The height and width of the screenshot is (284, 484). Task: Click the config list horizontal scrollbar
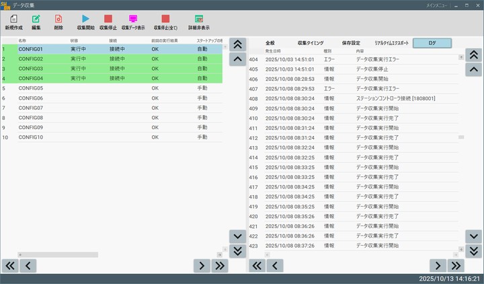(58, 255)
